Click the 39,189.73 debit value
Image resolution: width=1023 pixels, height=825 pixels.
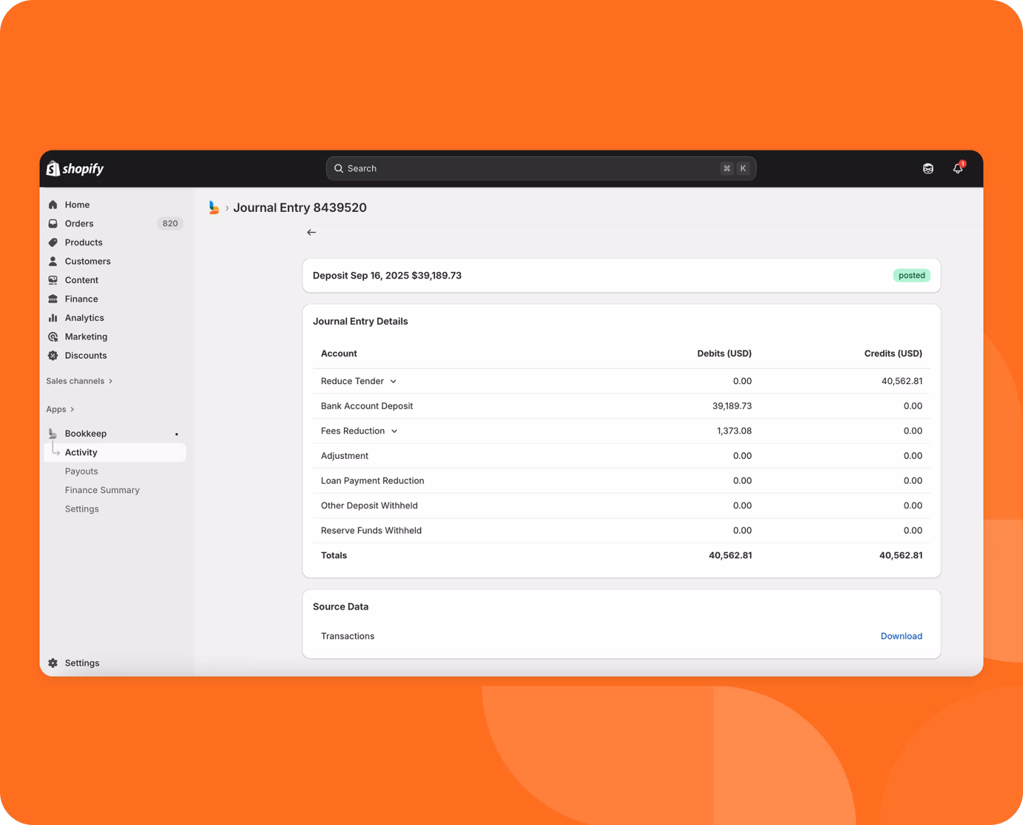pos(732,406)
